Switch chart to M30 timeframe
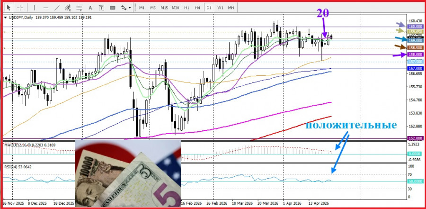The image size is (426, 209). tap(175, 8)
